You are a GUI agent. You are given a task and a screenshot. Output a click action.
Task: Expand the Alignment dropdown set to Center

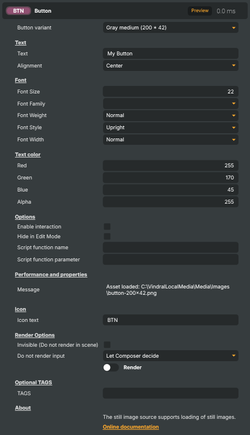171,66
